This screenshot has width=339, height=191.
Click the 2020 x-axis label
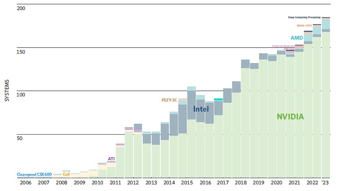(276, 182)
